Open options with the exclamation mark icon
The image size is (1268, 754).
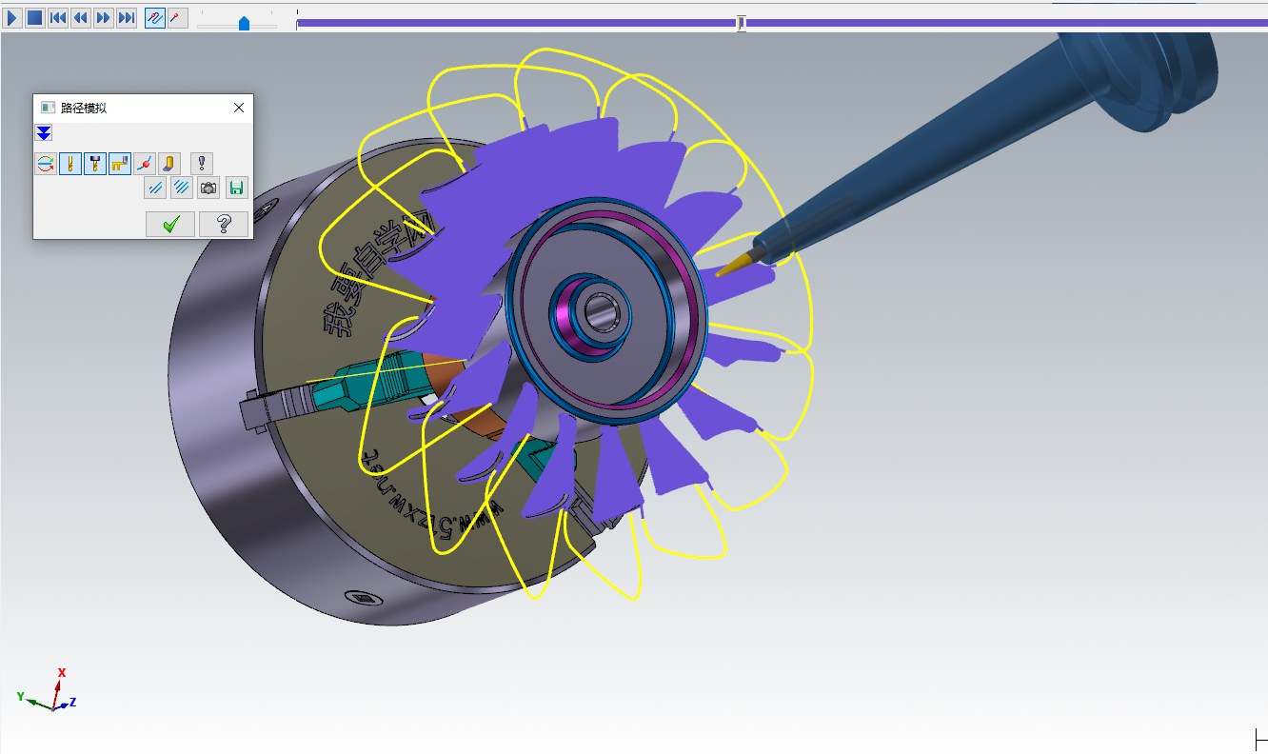pos(202,164)
